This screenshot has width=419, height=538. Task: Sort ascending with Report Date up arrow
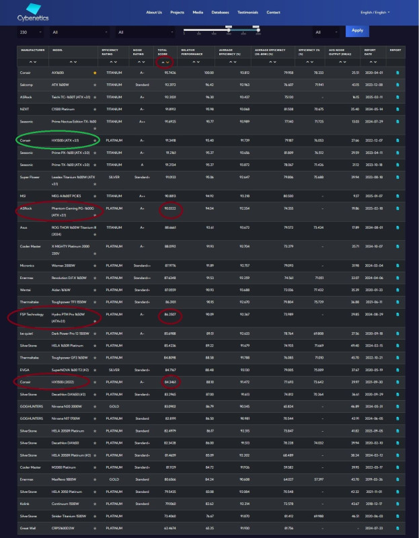[x=371, y=62]
